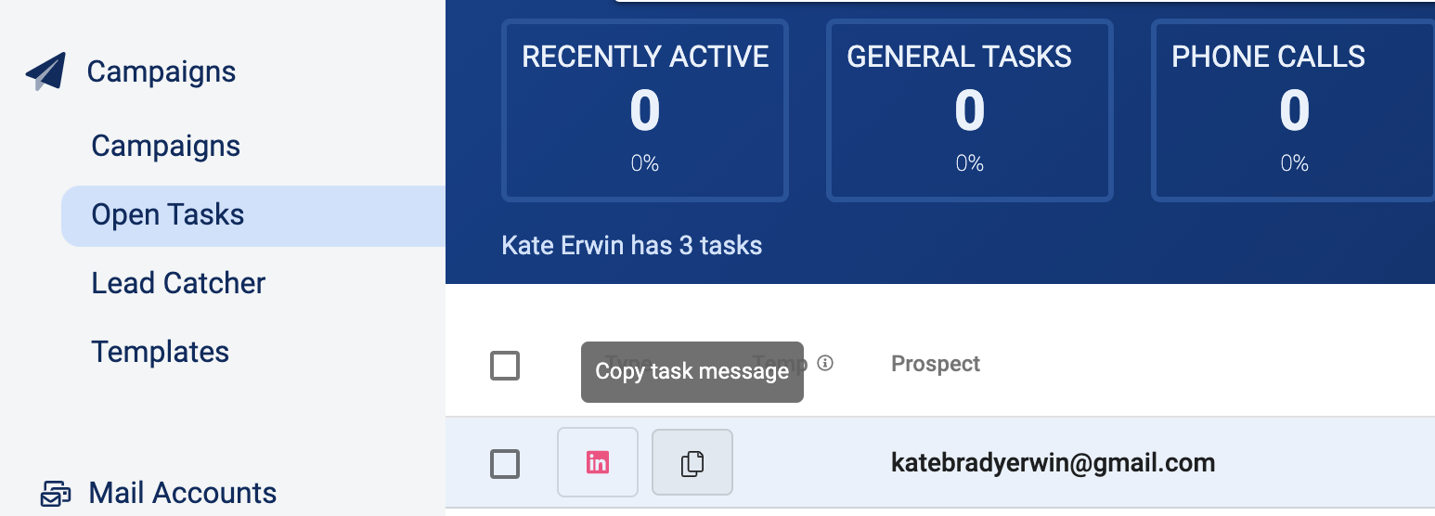
Task: Click the "Kate Erwin has 3 tasks" text
Action: (632, 246)
